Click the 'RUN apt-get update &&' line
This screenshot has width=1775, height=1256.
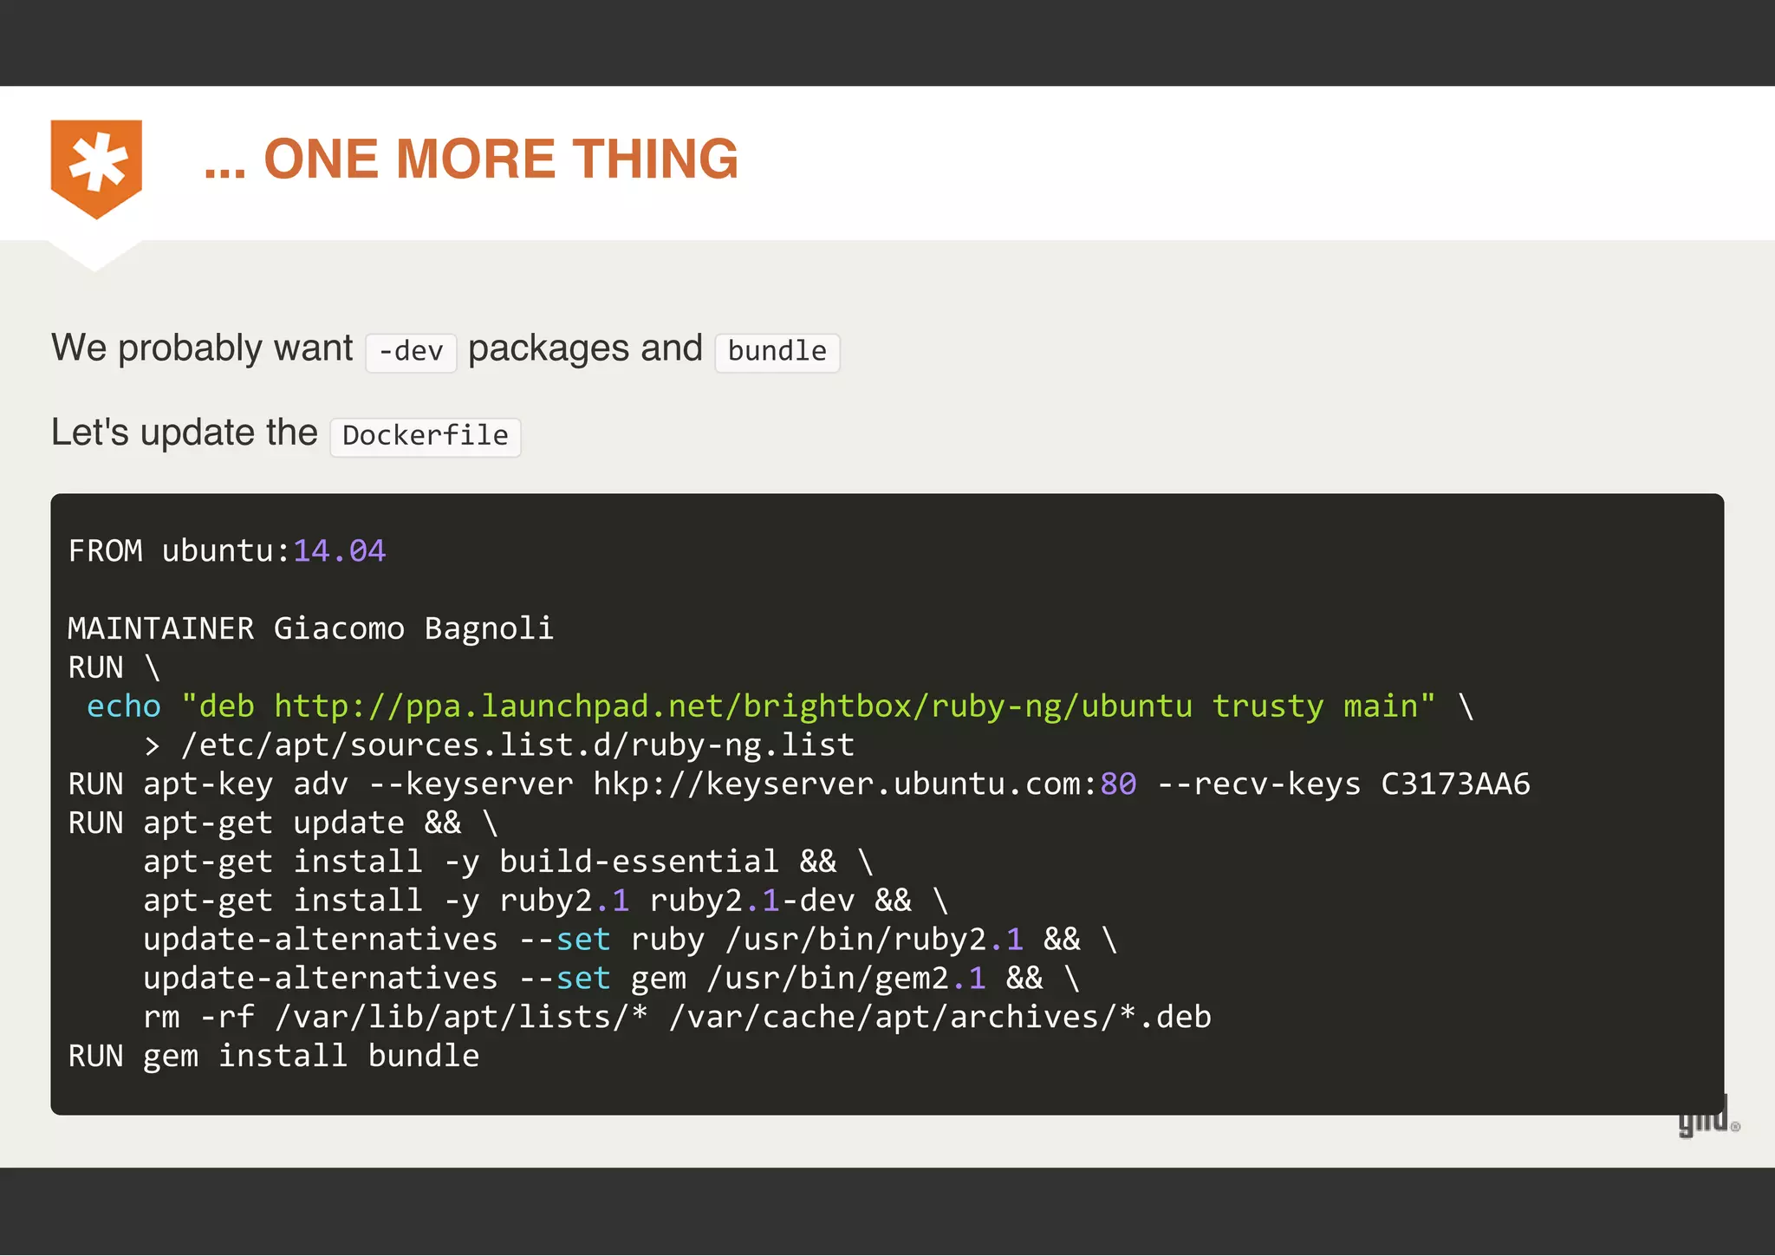coord(283,823)
